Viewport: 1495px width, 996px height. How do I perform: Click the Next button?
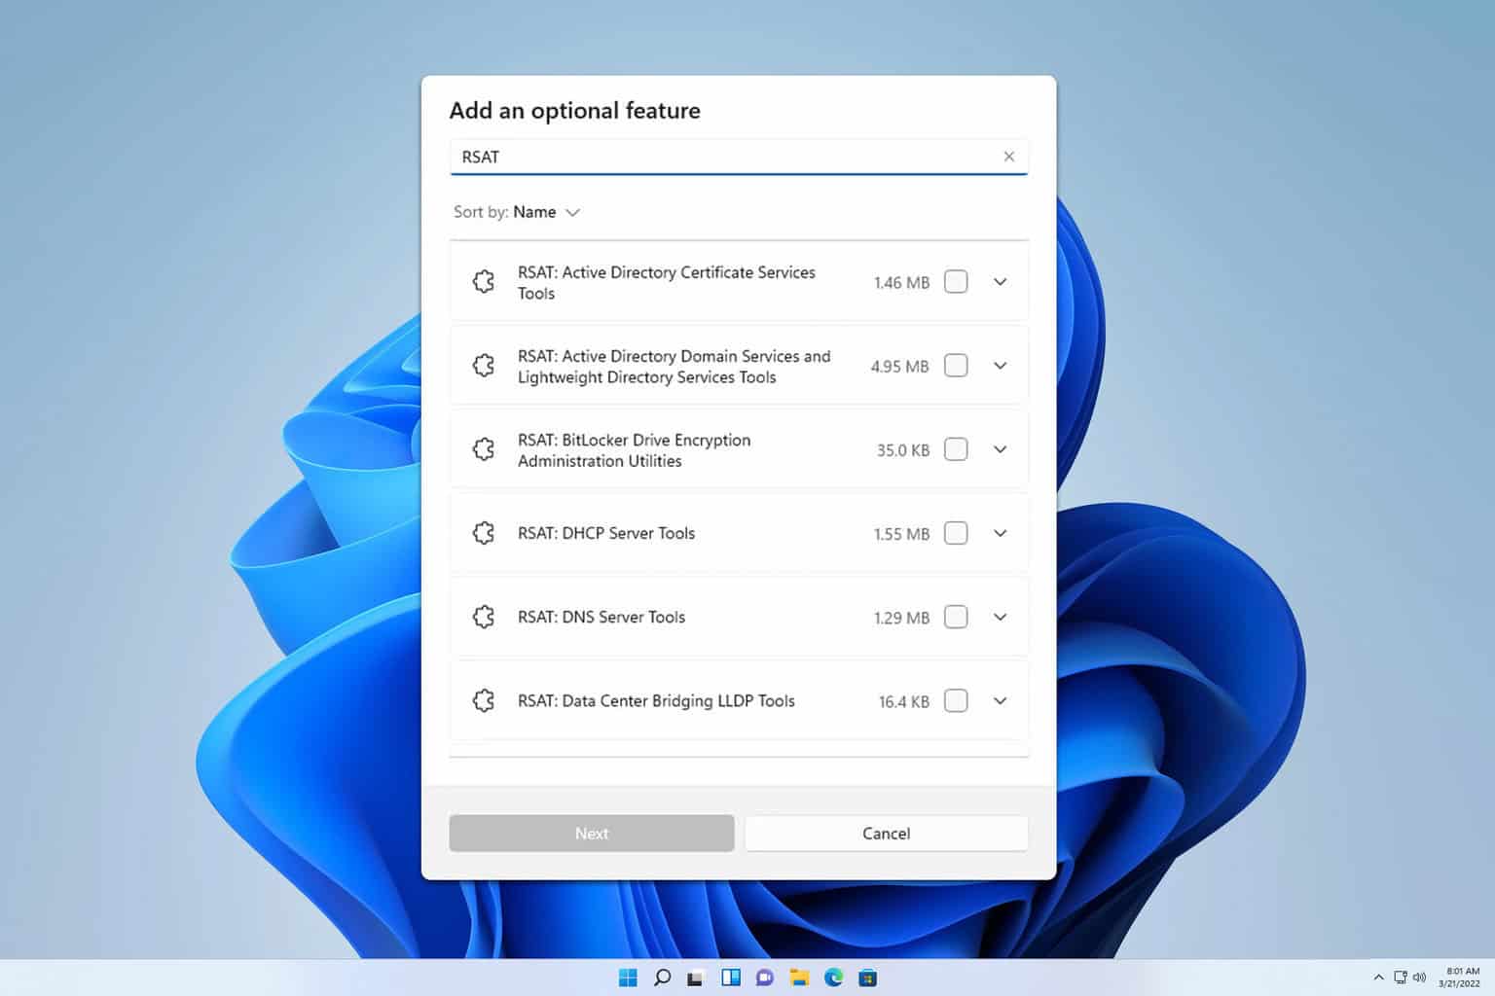point(592,834)
